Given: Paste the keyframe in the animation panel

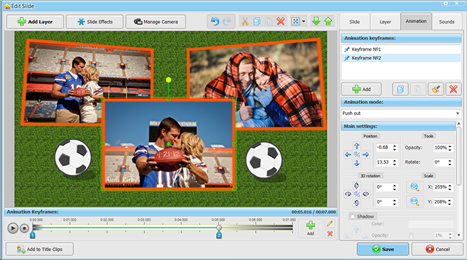Looking at the screenshot, I should 418,89.
